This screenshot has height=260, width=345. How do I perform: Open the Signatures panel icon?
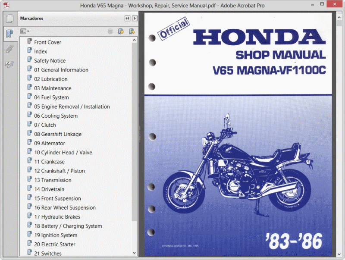9,64
